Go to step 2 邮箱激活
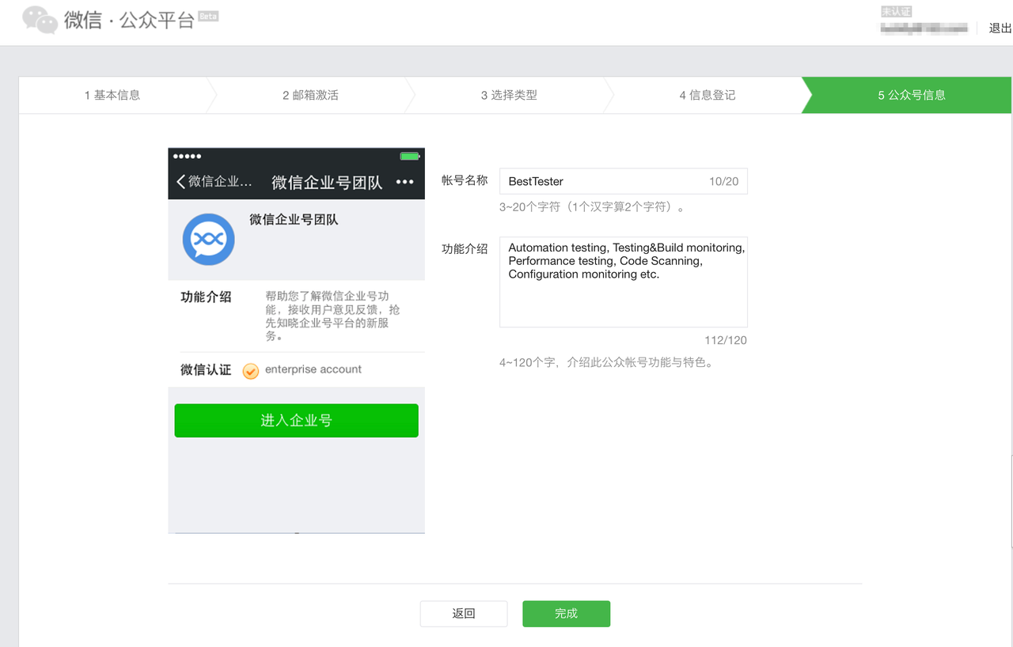The height and width of the screenshot is (647, 1013). 310,95
